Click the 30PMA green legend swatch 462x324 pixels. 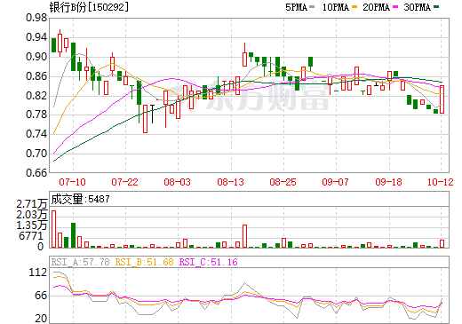(x=436, y=6)
